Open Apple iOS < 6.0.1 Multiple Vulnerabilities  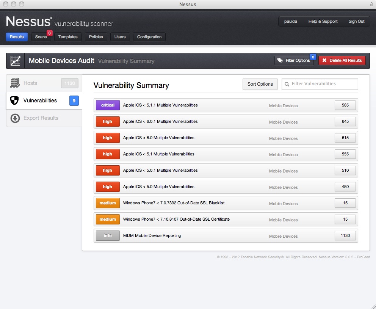click(226, 121)
